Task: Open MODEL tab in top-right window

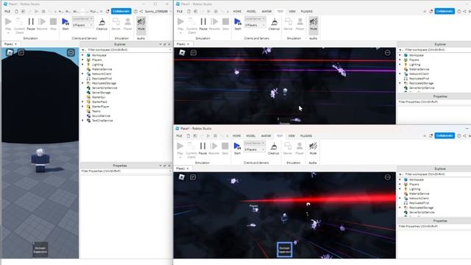Action: point(252,12)
